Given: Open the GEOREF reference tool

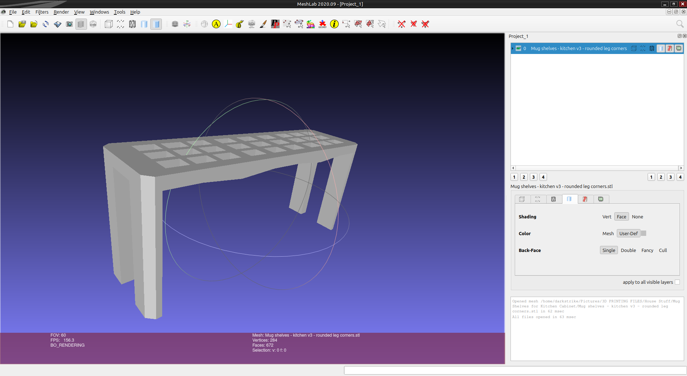Looking at the screenshot, I should click(323, 24).
